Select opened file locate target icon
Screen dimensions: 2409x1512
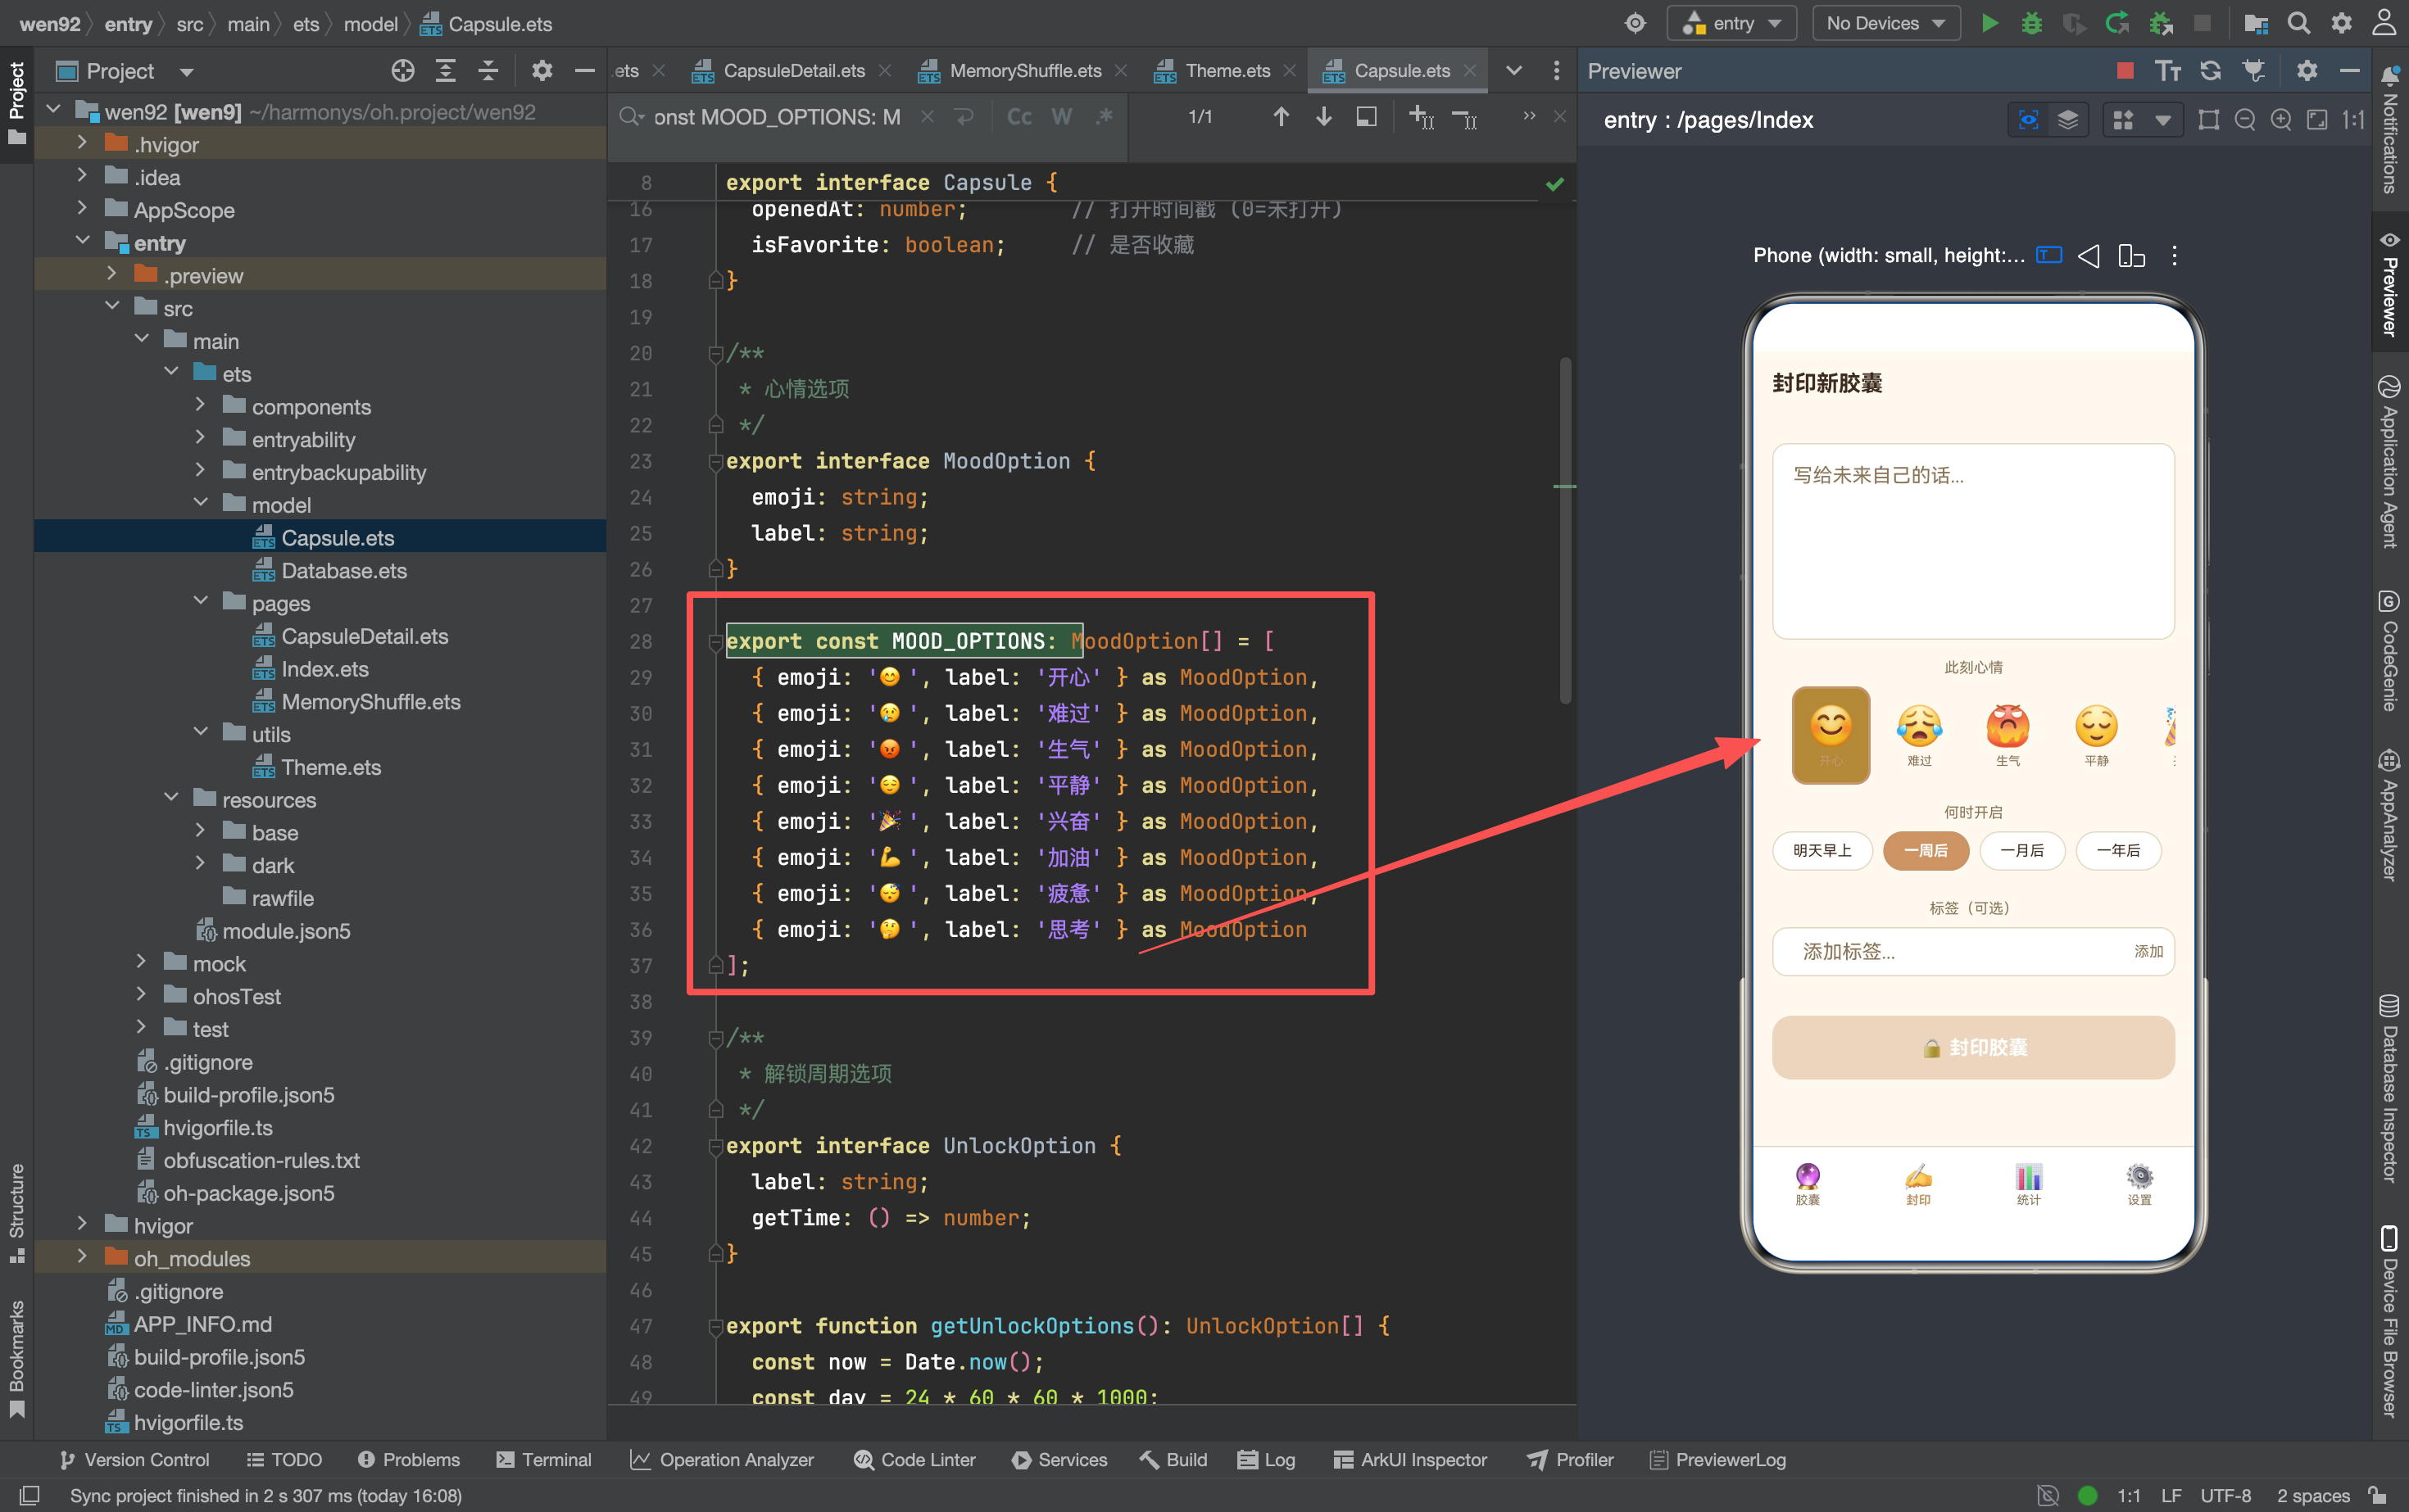coord(403,71)
